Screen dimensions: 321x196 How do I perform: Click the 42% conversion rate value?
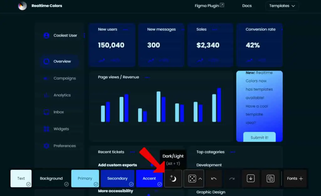(253, 45)
